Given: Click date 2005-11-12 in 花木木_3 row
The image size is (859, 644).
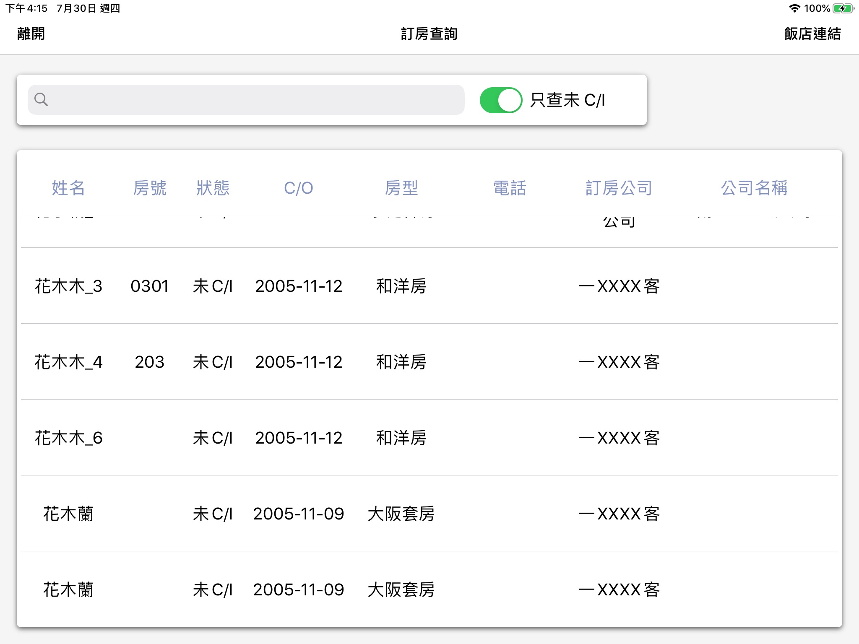Looking at the screenshot, I should [x=299, y=286].
